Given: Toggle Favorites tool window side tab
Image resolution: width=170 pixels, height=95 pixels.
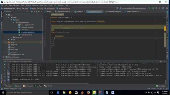Looking at the screenshot, I should [x=1, y=78].
